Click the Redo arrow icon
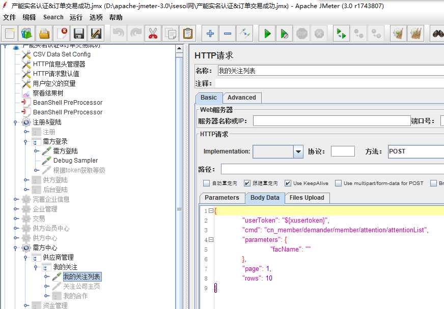This screenshot has width=444, height=309. click(136, 34)
